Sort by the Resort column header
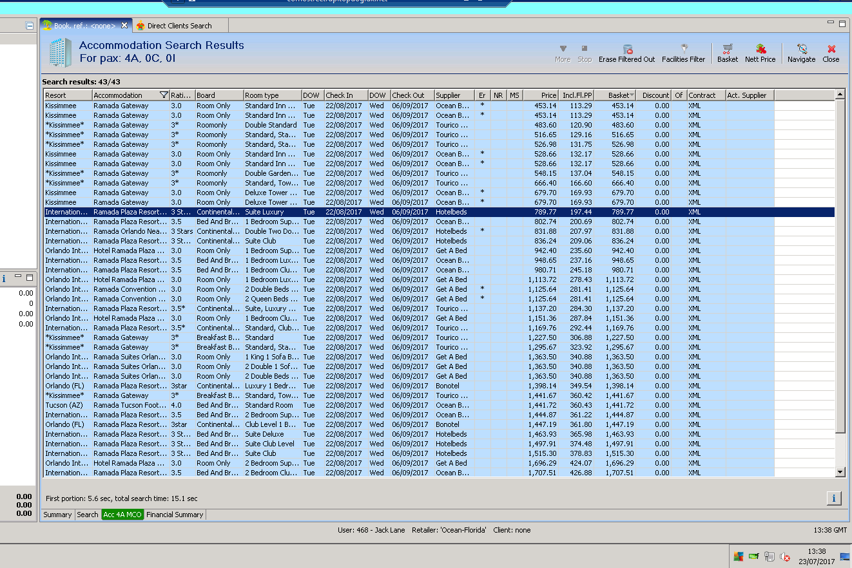This screenshot has height=568, width=852. point(68,95)
